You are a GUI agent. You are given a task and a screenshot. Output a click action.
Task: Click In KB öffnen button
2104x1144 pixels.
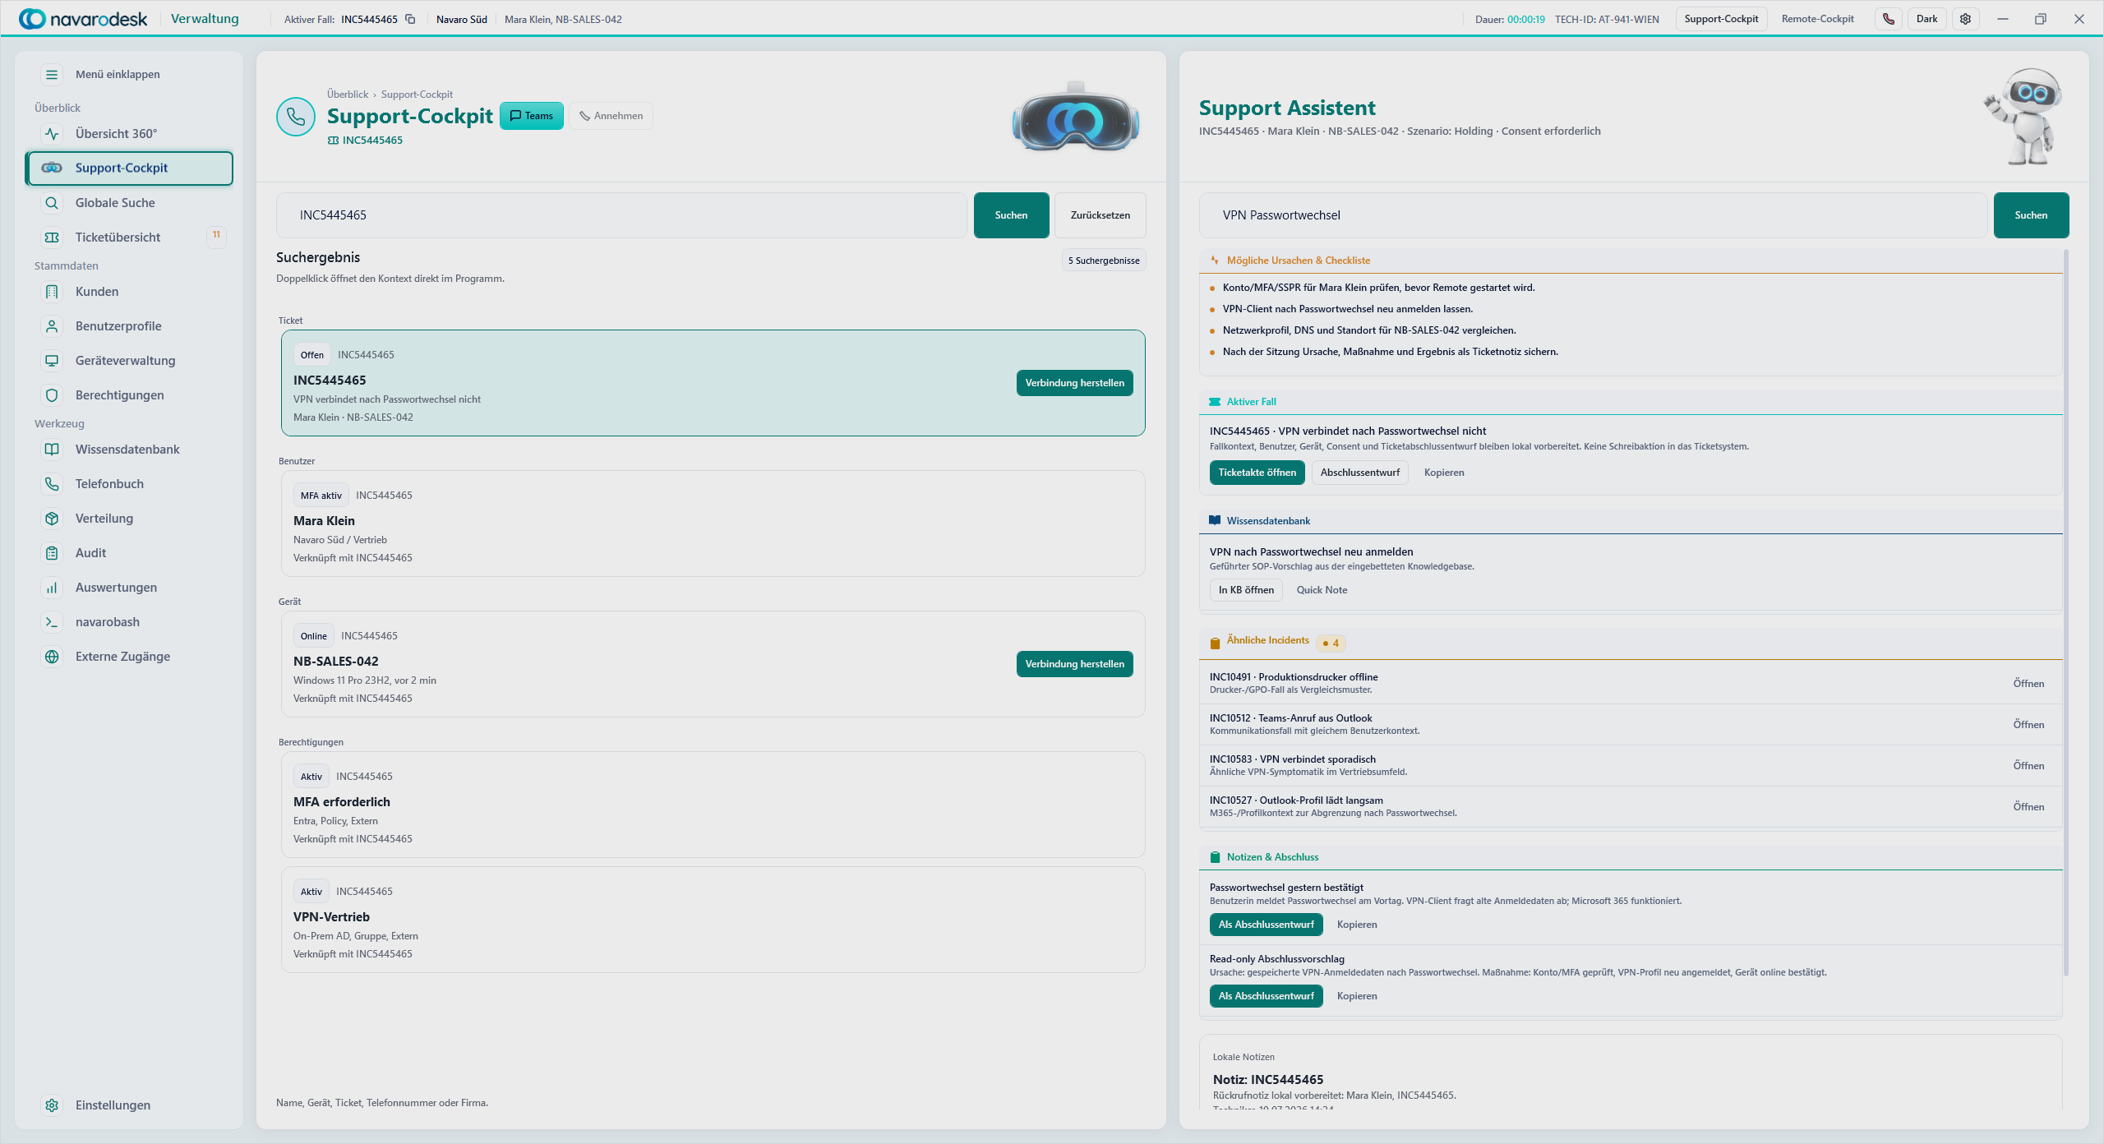pos(1246,590)
